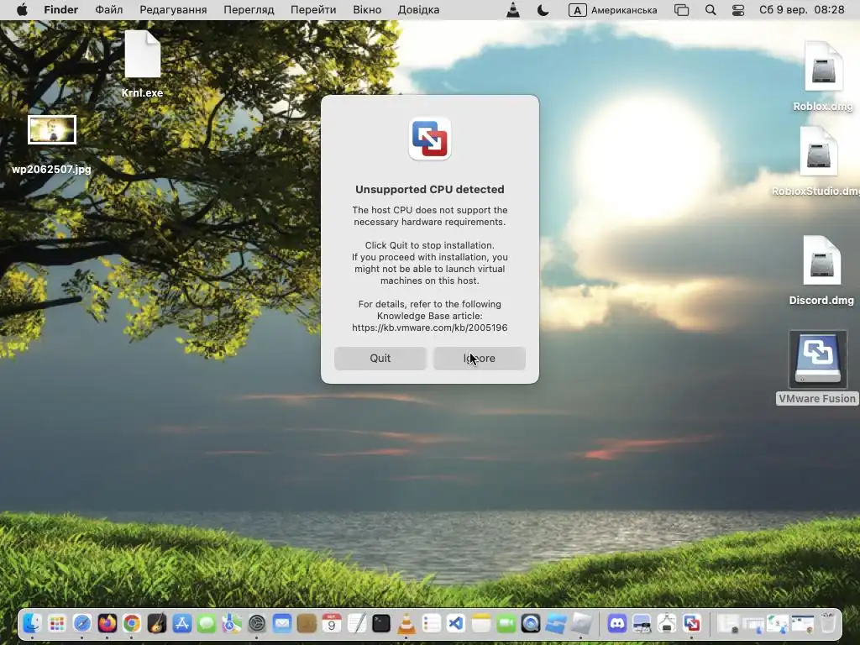Open Control Center in the menu bar
Screen dimensions: 860x645
[x=738, y=10]
